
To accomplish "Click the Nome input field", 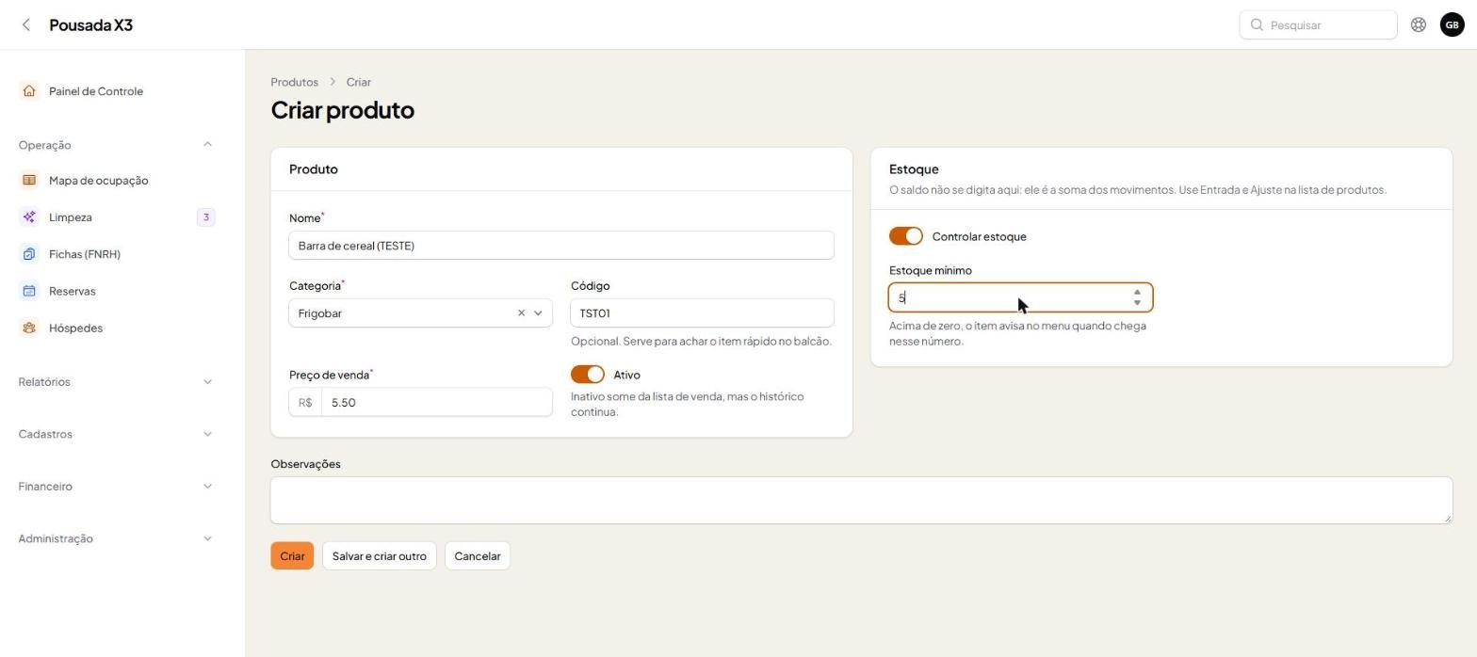I will [x=561, y=246].
